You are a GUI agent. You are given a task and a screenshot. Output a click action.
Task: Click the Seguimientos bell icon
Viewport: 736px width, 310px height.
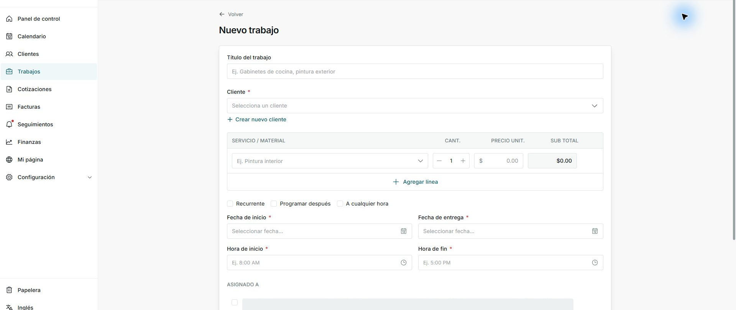click(x=9, y=124)
